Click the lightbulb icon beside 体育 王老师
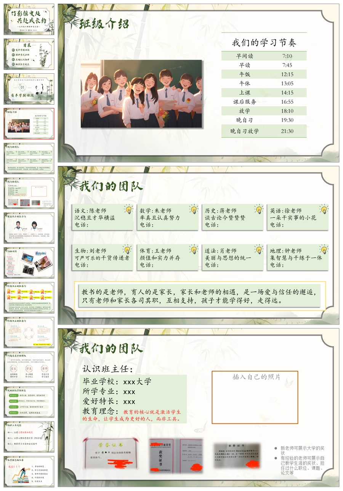343x491 pixels. tap(194, 250)
